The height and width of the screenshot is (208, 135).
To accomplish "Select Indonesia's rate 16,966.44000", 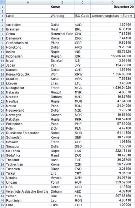I will (x=112, y=56).
